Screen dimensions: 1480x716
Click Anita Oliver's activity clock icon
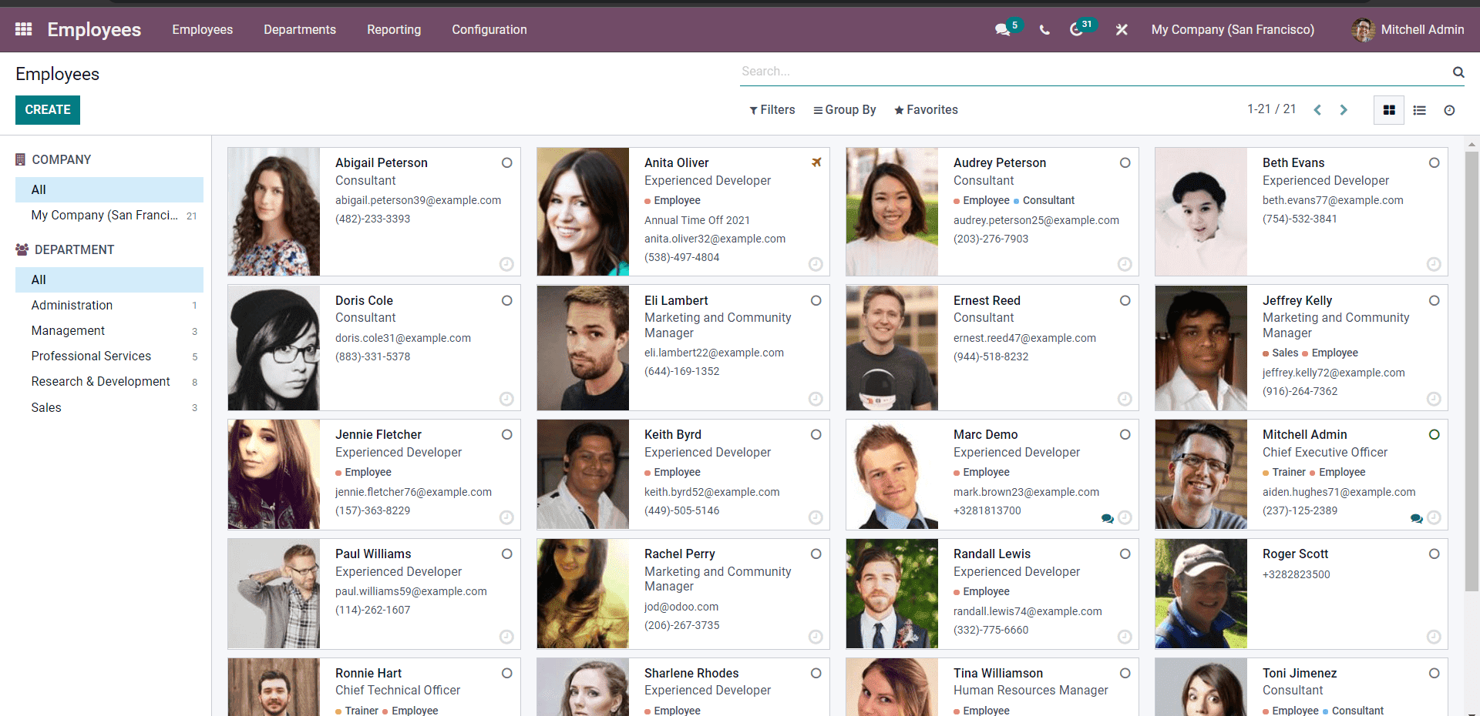click(816, 264)
